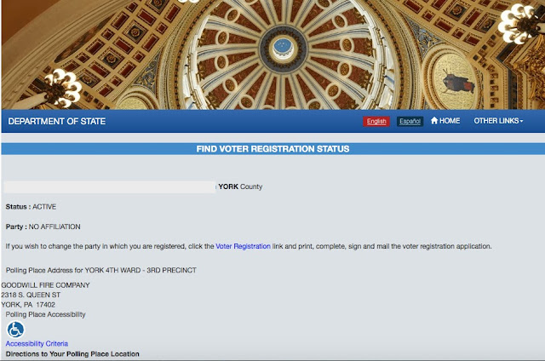Click the home icon beside HOME

click(x=434, y=121)
